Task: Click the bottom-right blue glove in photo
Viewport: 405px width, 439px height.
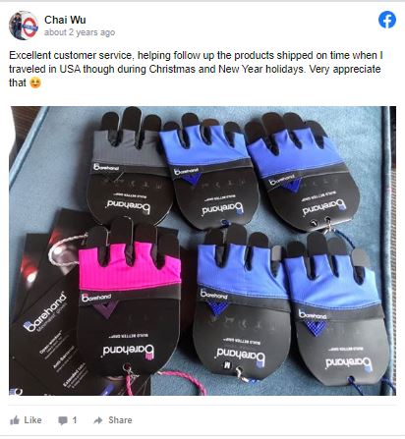Action: click(x=337, y=309)
